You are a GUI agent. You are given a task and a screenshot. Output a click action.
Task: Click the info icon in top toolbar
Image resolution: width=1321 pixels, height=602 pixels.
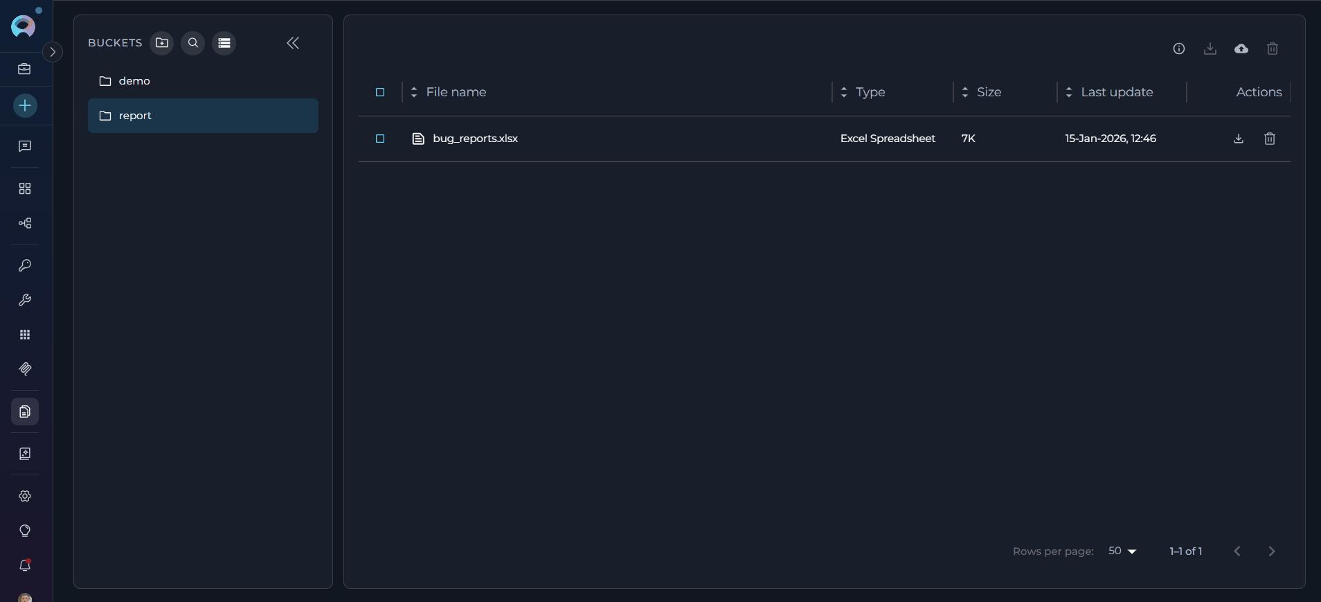pos(1178,48)
